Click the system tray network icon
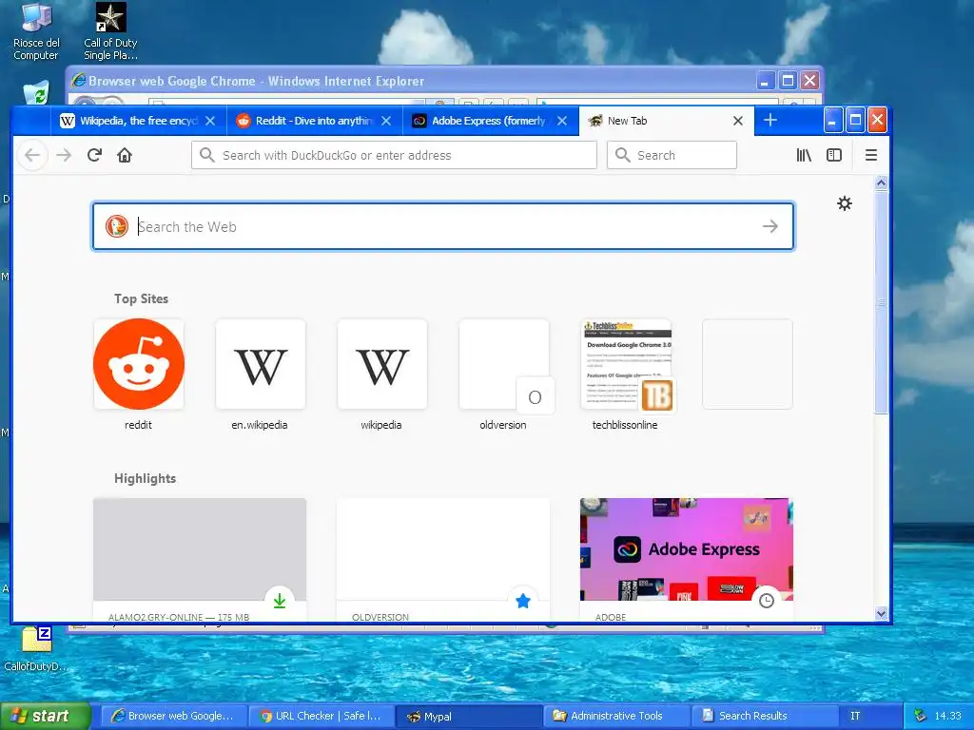Image resolution: width=974 pixels, height=730 pixels. tap(920, 716)
